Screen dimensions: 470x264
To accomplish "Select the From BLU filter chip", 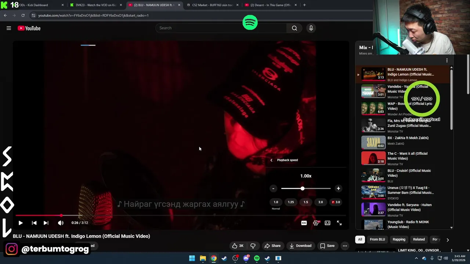I will coord(377,239).
